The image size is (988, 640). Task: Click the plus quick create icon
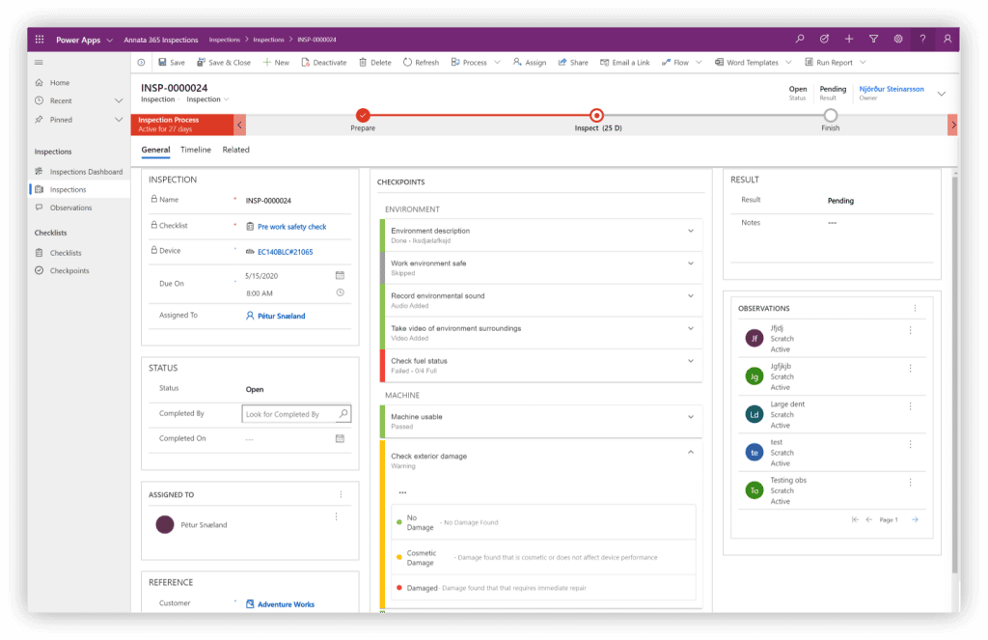[849, 39]
